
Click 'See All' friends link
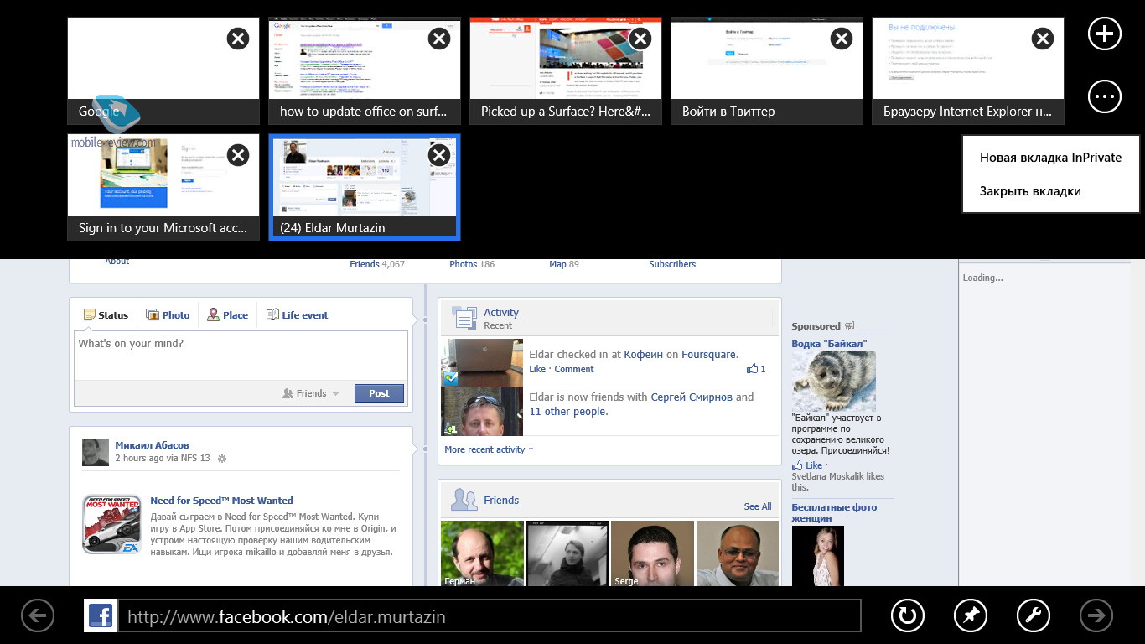(758, 506)
